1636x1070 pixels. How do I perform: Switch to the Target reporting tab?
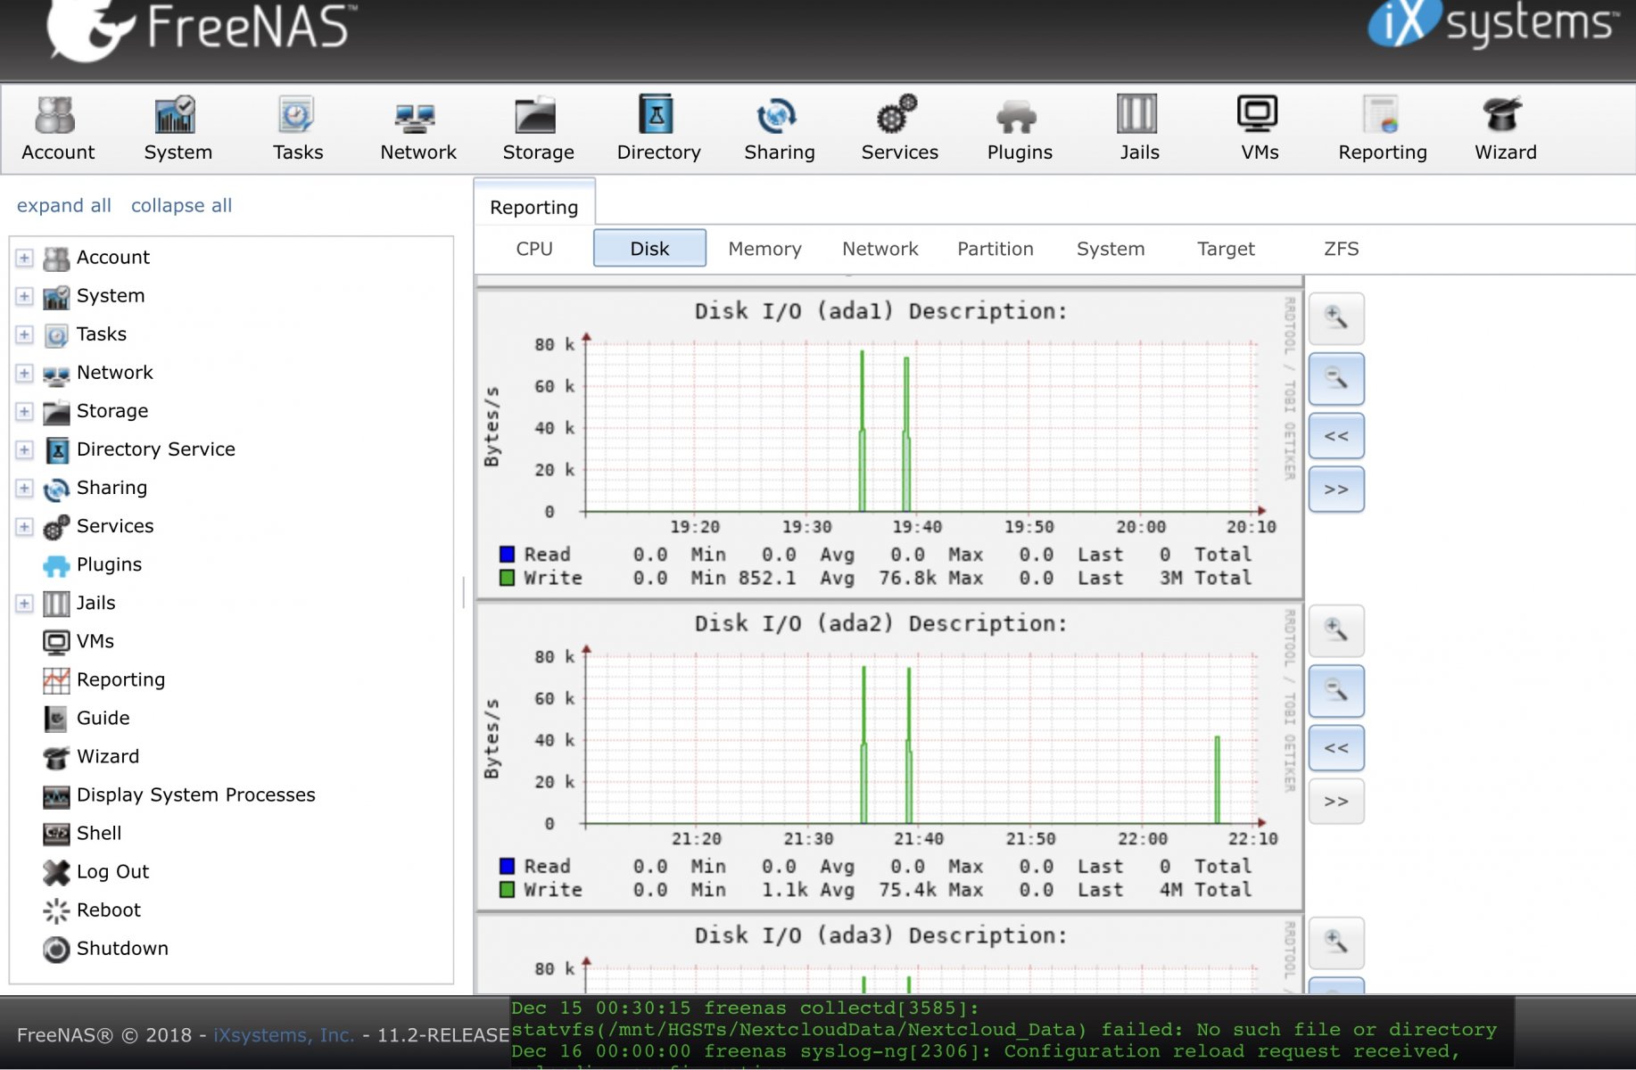1226,249
